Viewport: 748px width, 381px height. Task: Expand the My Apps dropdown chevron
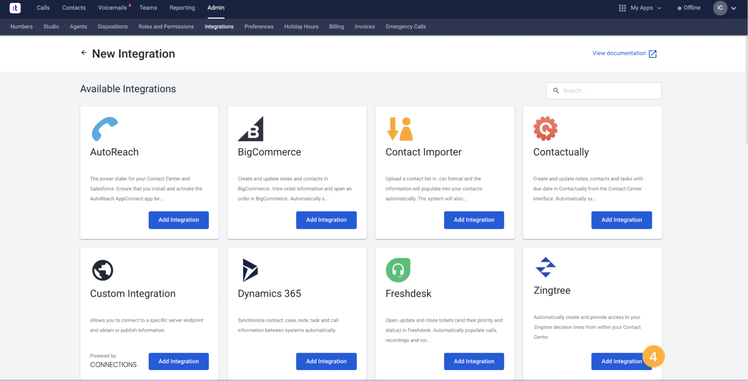[659, 8]
